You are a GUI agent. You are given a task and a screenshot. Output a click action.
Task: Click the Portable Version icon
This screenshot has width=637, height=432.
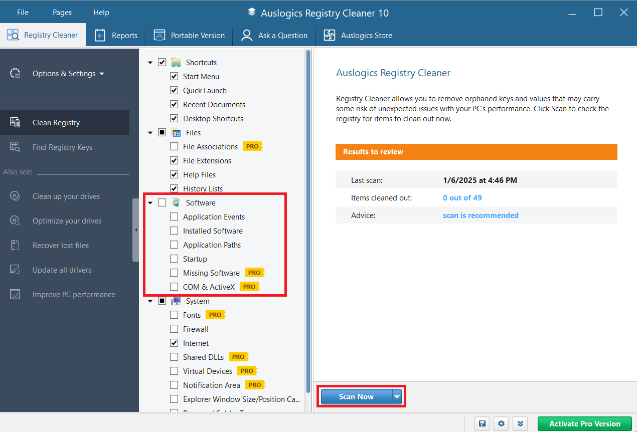(159, 35)
